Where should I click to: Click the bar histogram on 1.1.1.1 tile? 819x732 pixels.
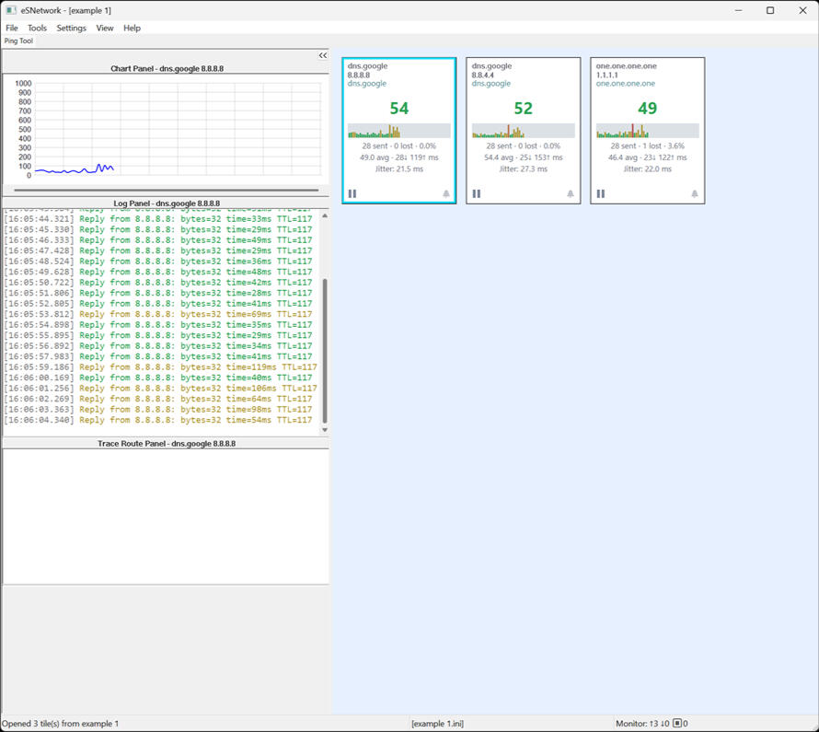(x=648, y=131)
